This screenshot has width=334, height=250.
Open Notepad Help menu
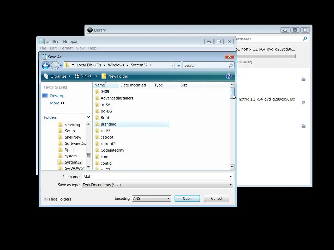pos(92,48)
